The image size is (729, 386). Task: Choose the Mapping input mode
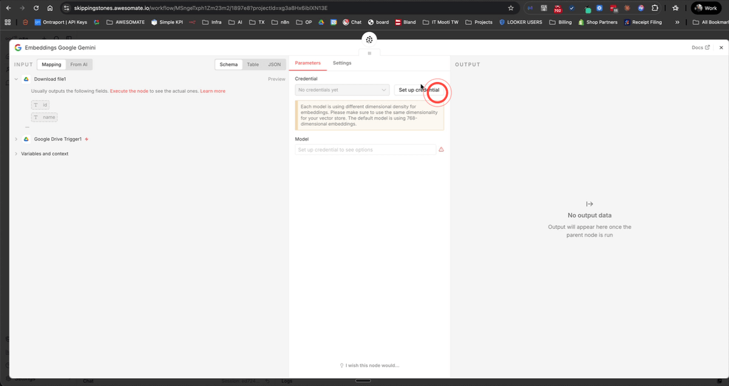pos(51,64)
